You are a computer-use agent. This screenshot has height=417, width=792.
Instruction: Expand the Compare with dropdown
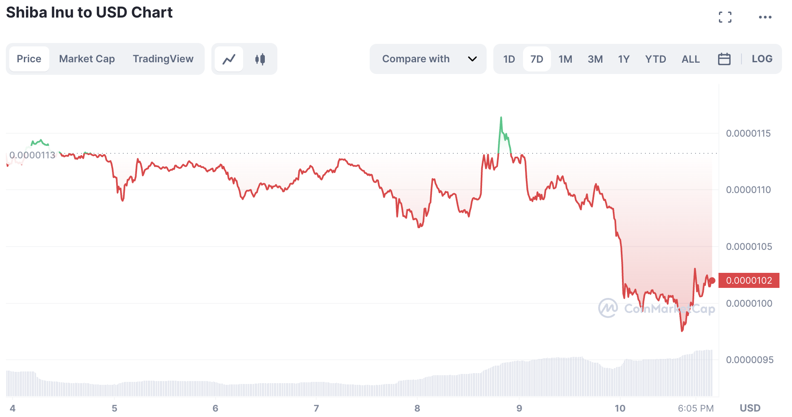pos(427,59)
